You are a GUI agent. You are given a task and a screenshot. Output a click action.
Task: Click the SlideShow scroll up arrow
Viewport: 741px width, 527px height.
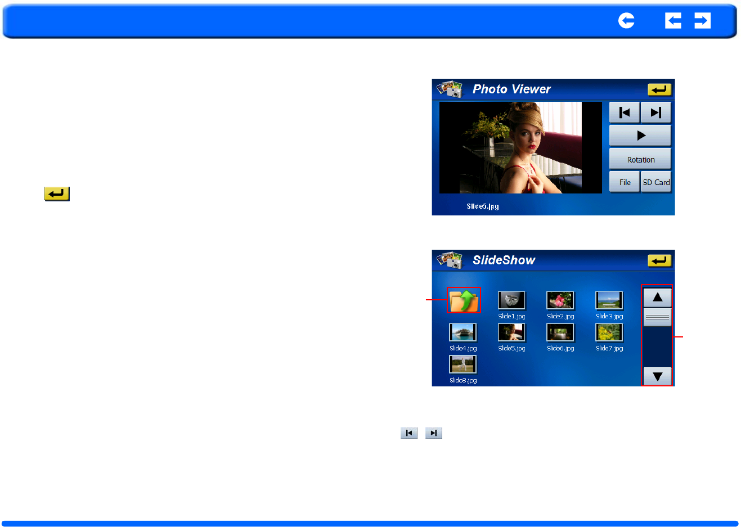point(657,297)
